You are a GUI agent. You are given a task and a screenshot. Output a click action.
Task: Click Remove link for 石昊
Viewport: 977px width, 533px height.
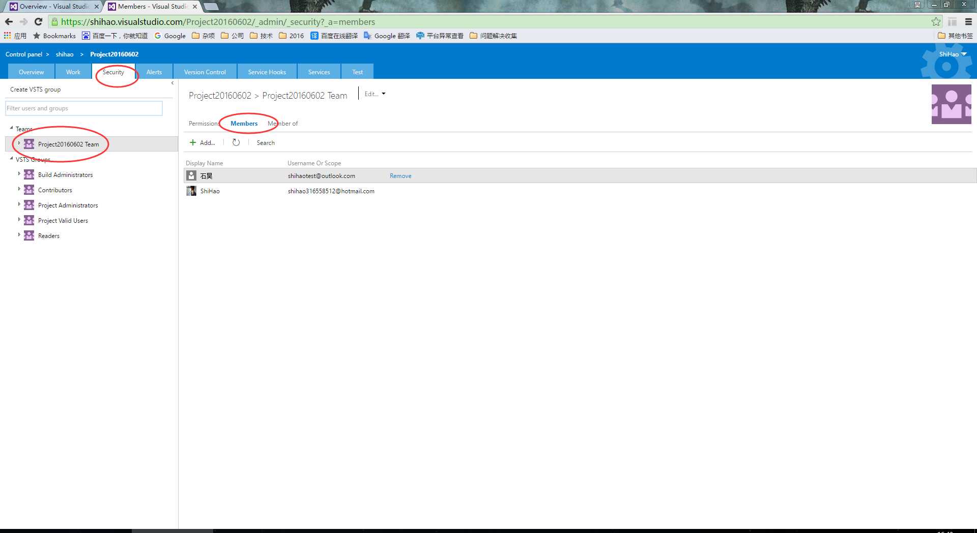coord(400,175)
